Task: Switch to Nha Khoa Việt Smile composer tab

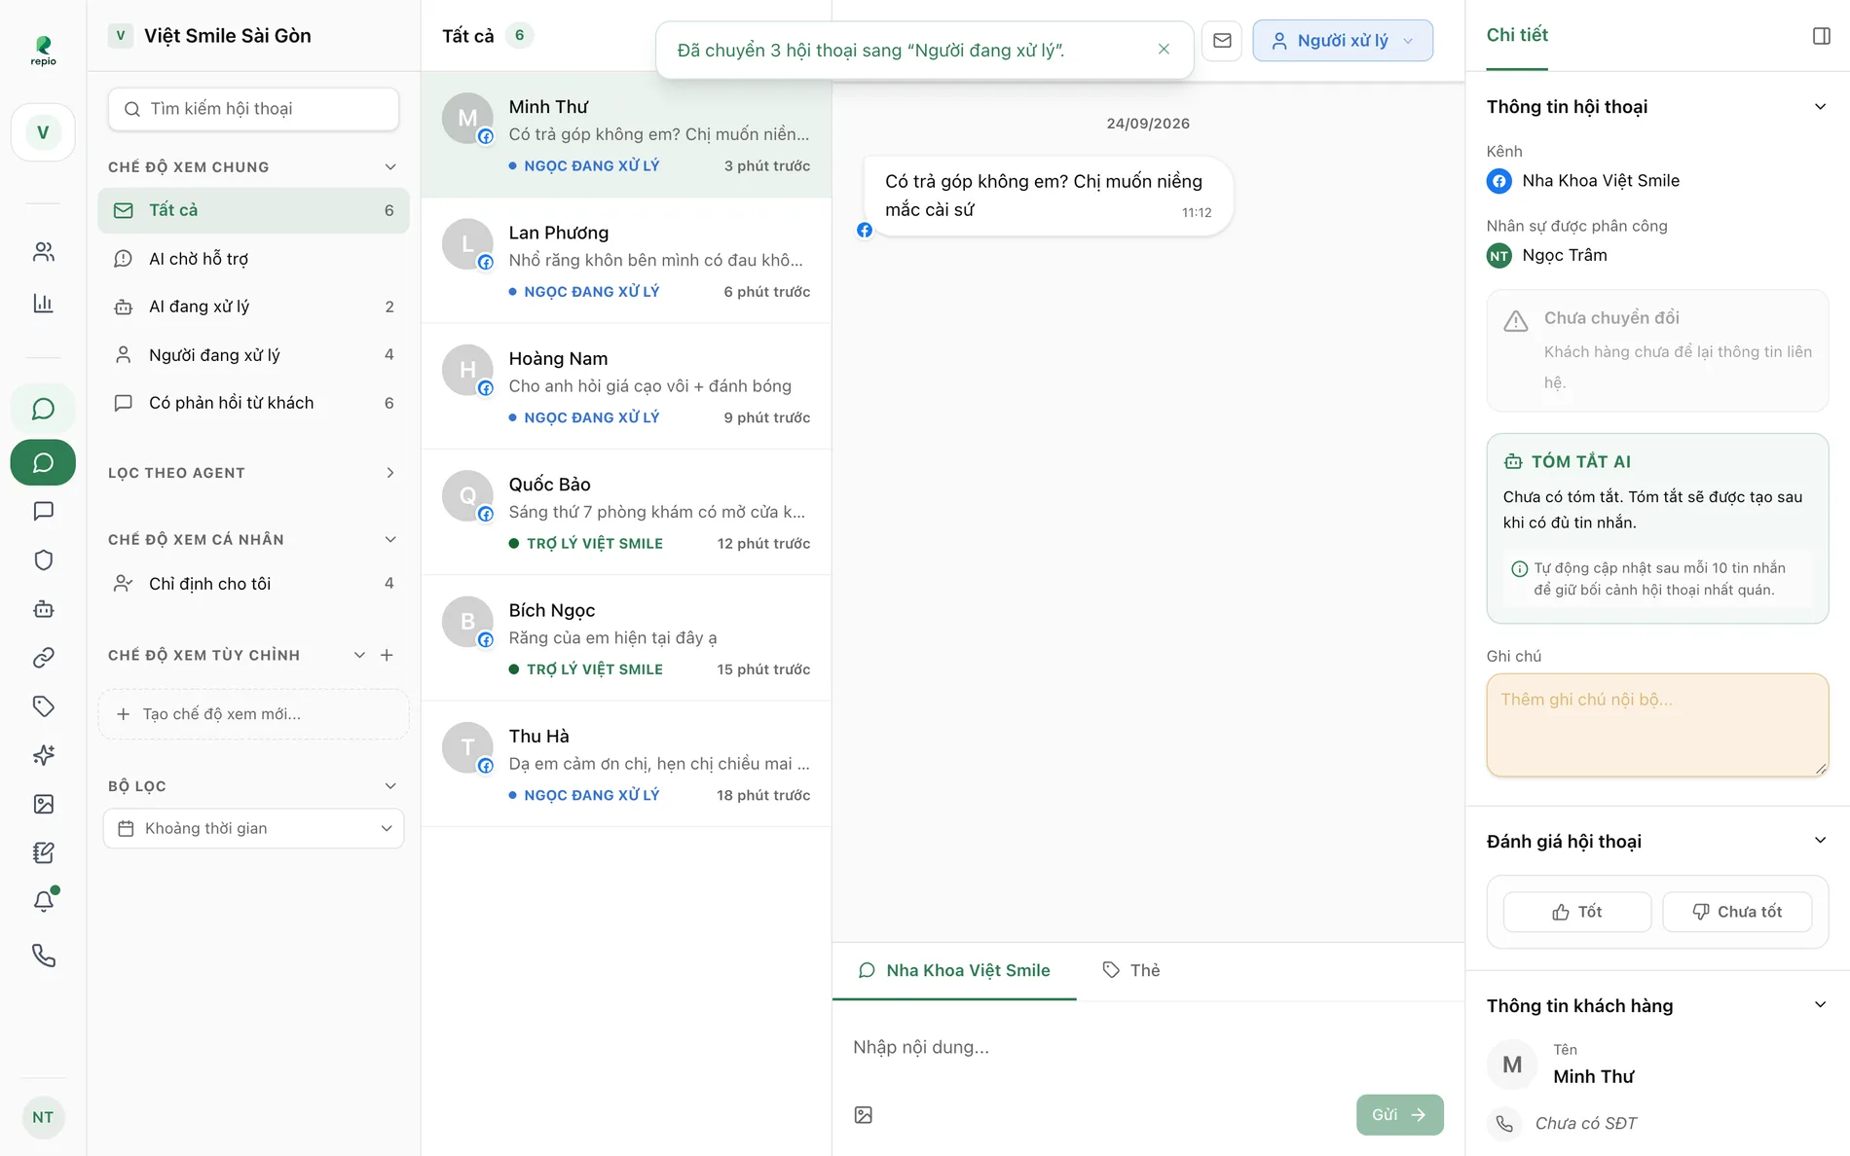Action: (x=954, y=970)
